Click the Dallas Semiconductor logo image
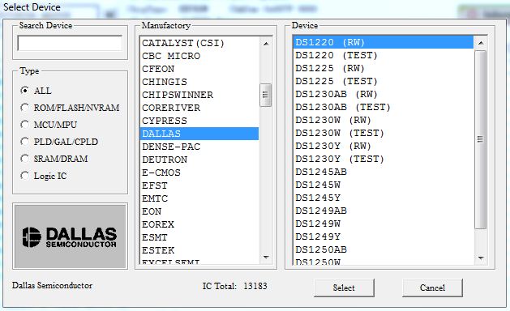This screenshot has width=510, height=311. (x=70, y=236)
